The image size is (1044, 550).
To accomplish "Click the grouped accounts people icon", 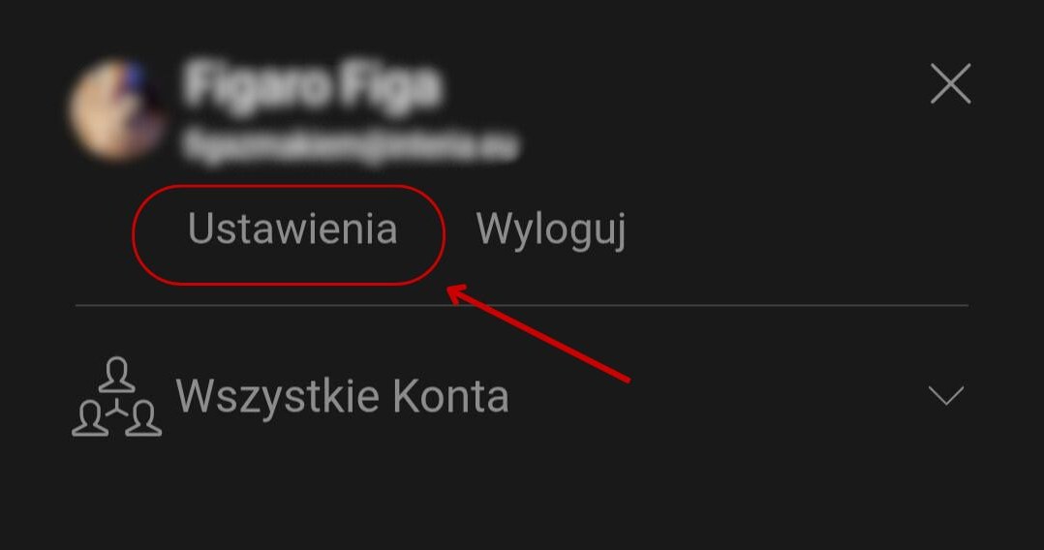I will pos(116,397).
